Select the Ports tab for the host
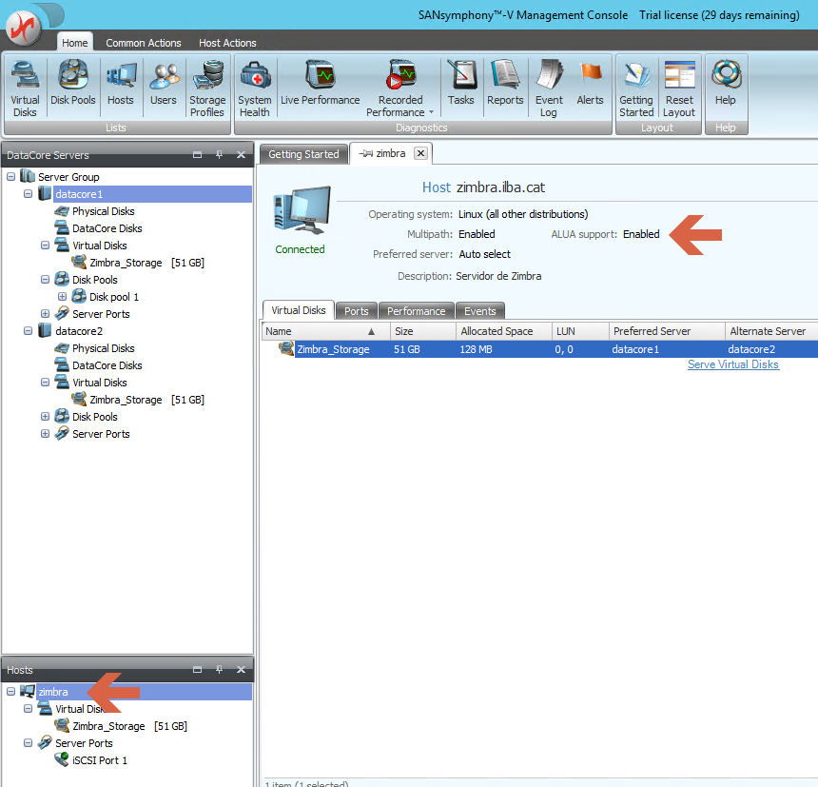Screen dimensions: 818x787 [357, 311]
